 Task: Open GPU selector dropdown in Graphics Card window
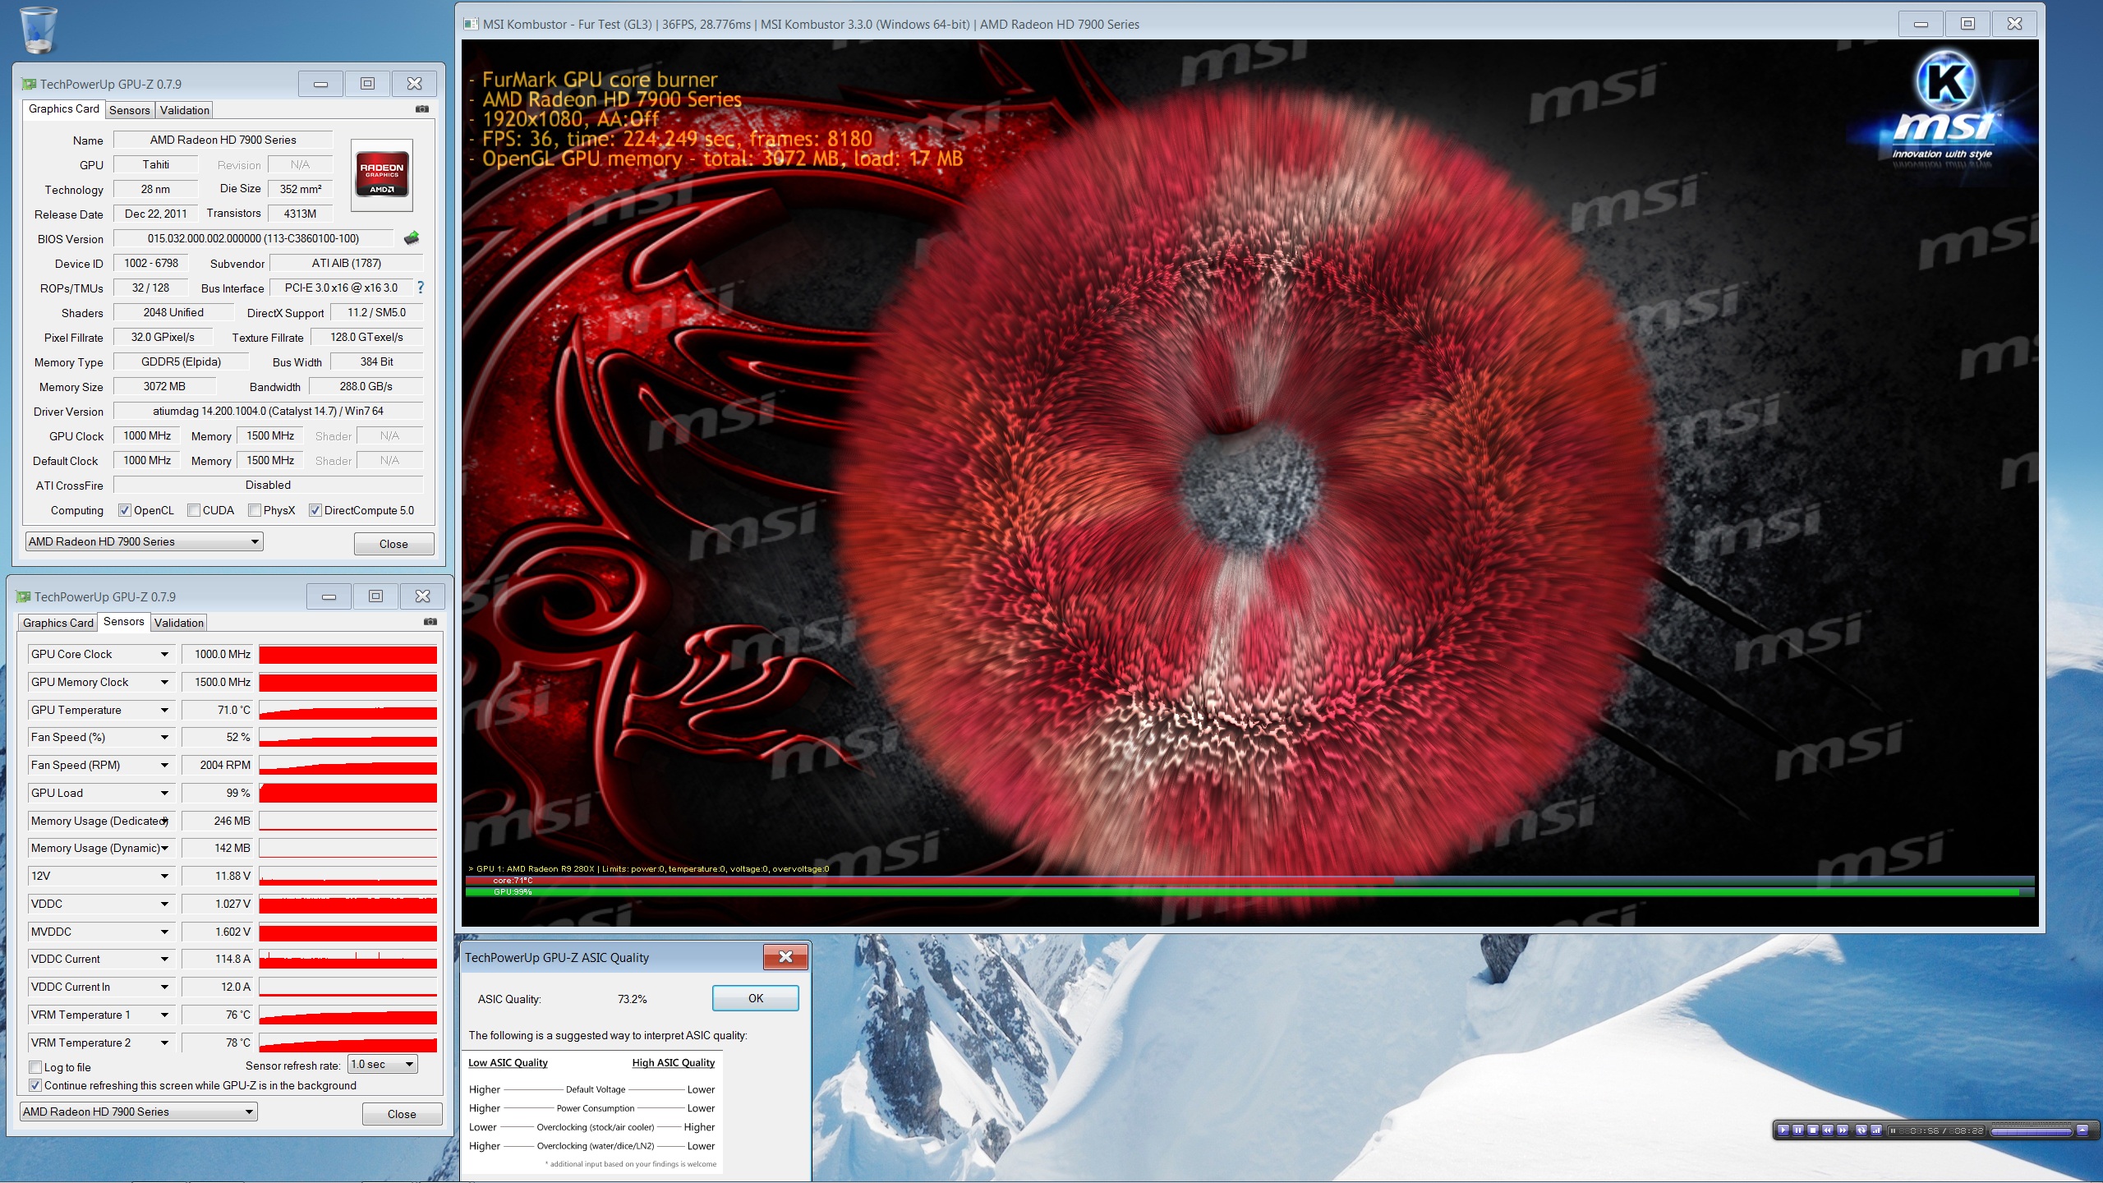click(x=144, y=541)
